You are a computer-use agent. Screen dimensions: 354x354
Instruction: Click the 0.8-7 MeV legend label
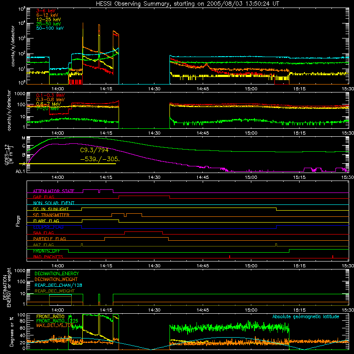(49, 104)
